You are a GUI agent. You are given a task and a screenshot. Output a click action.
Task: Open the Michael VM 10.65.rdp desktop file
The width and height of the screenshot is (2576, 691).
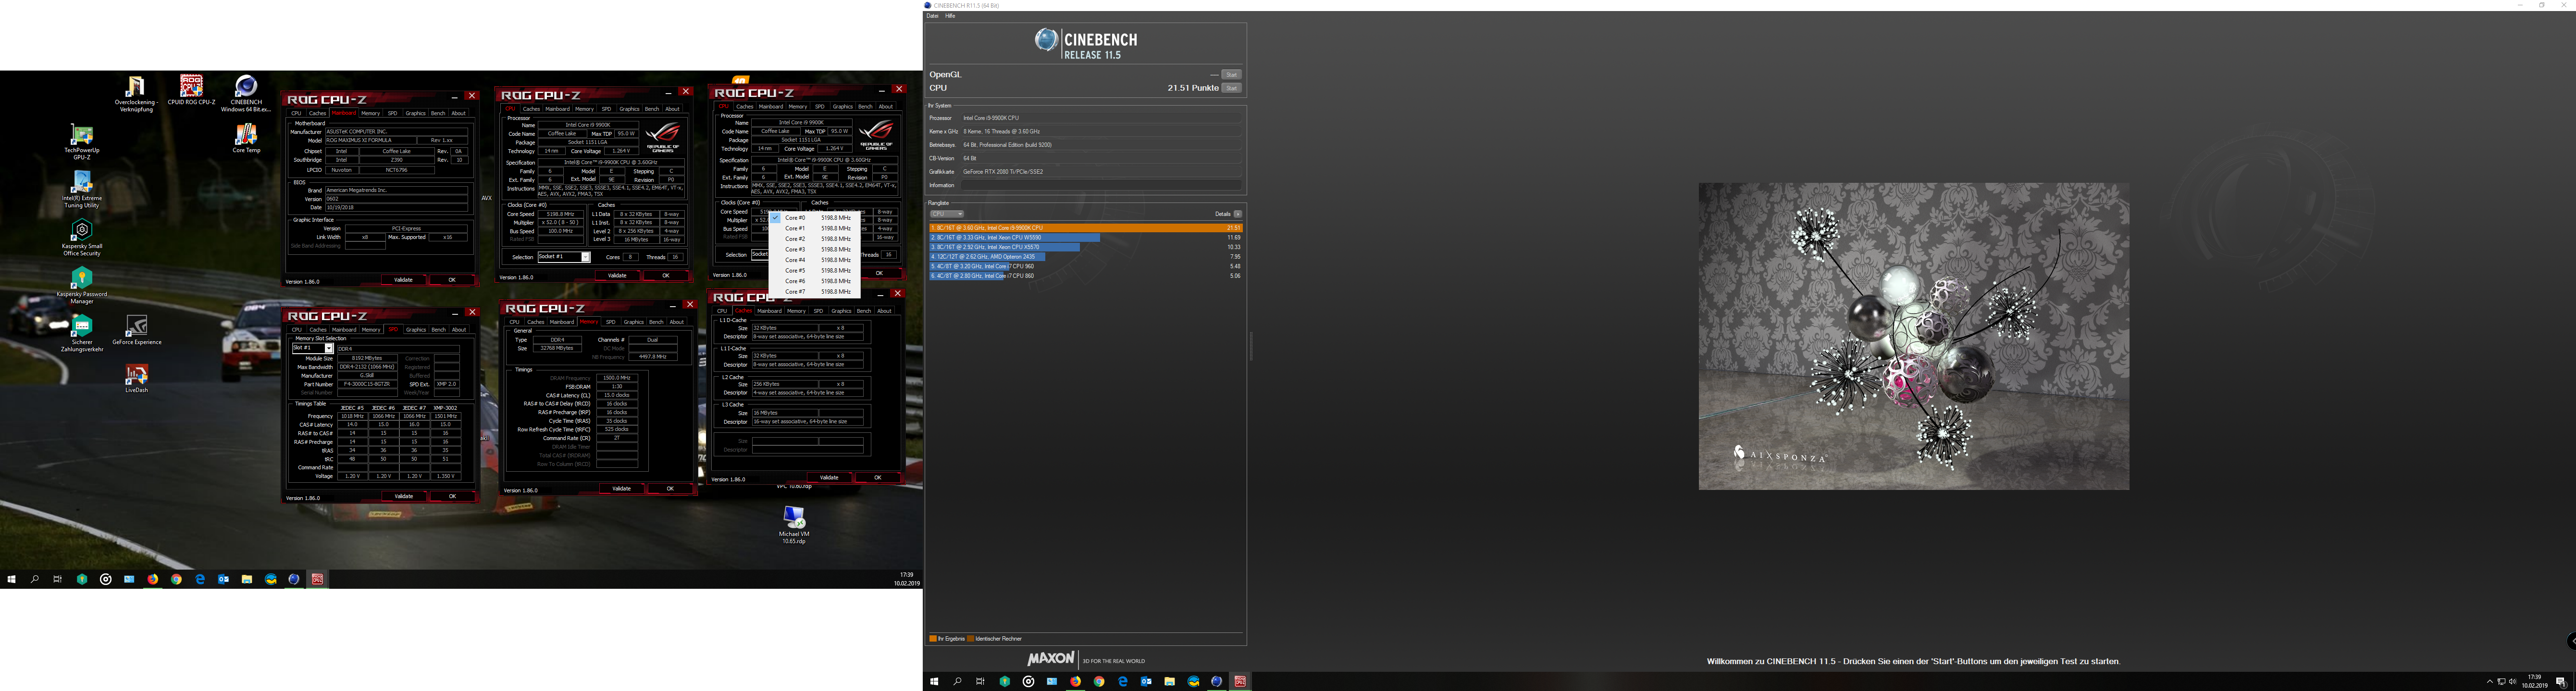click(794, 524)
